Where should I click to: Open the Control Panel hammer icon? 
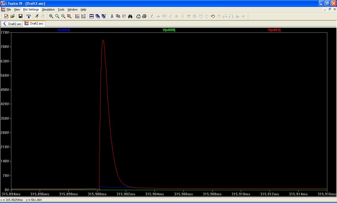29,16
